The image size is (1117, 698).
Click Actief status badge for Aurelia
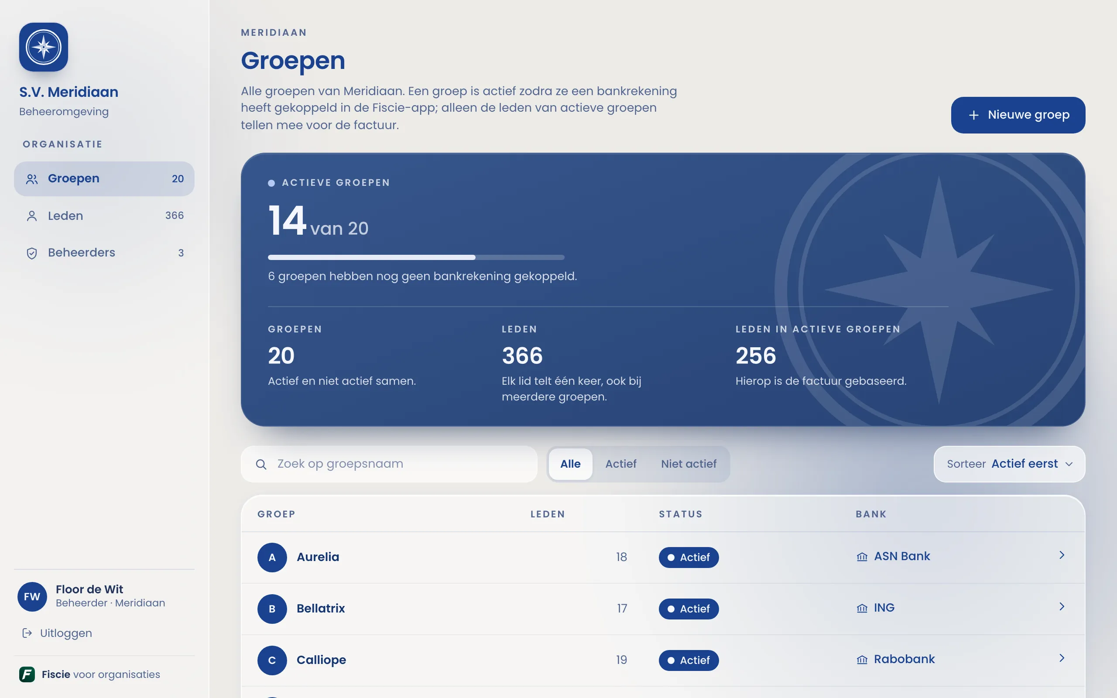[688, 557]
